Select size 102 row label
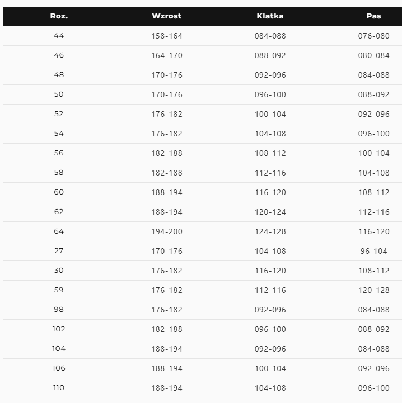The image size is (402, 403). [59, 329]
